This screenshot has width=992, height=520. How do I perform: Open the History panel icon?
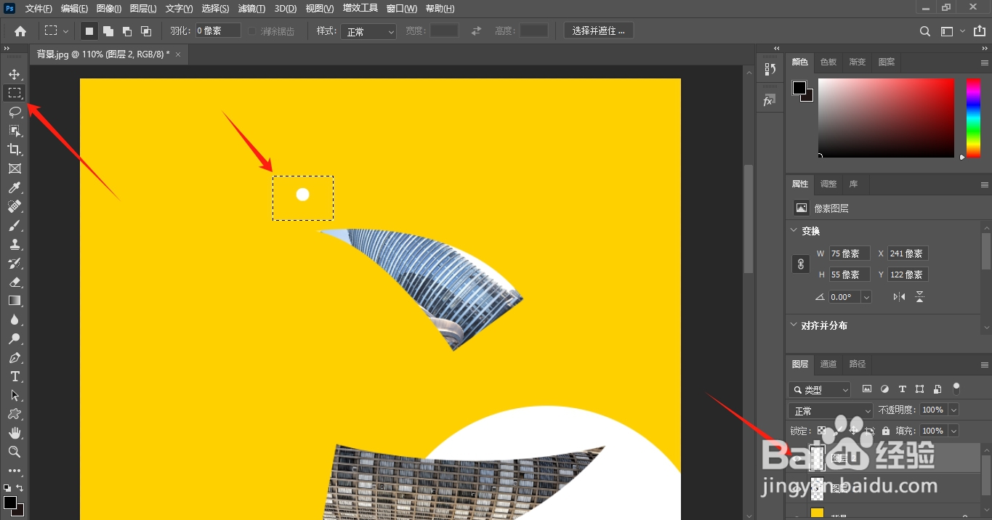coord(770,69)
